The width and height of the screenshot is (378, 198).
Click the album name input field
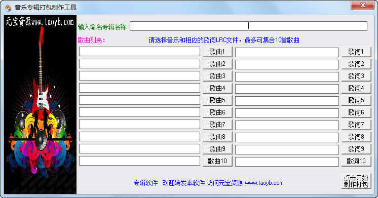[249, 26]
